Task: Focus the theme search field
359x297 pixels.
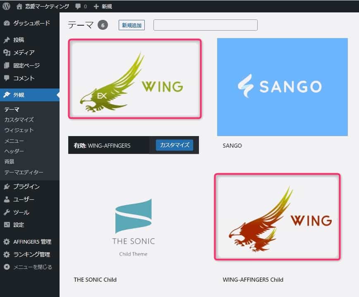Action: point(206,25)
